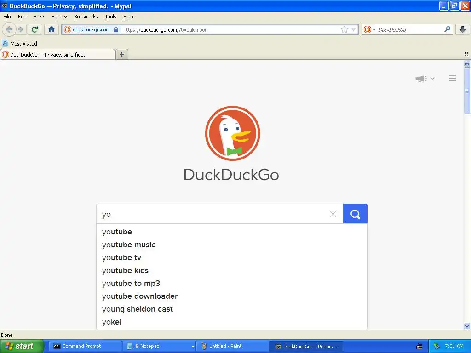Submit the search with the blue magnifier button
The height and width of the screenshot is (353, 471).
coord(355,214)
